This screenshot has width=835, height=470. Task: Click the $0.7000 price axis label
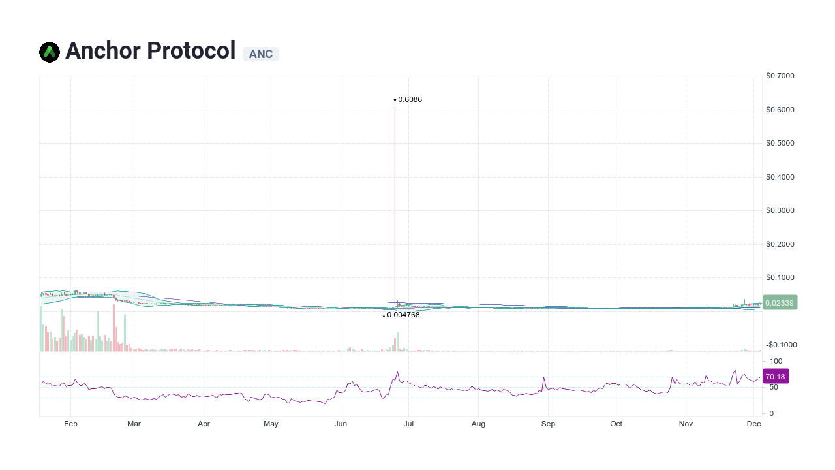pyautogui.click(x=780, y=75)
